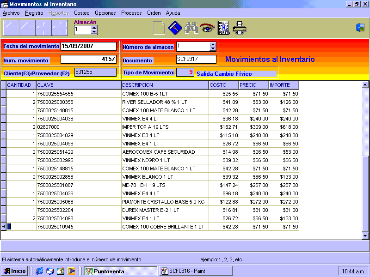Click the blank new record page icon
The width and height of the screenshot is (370, 277).
click(159, 28)
